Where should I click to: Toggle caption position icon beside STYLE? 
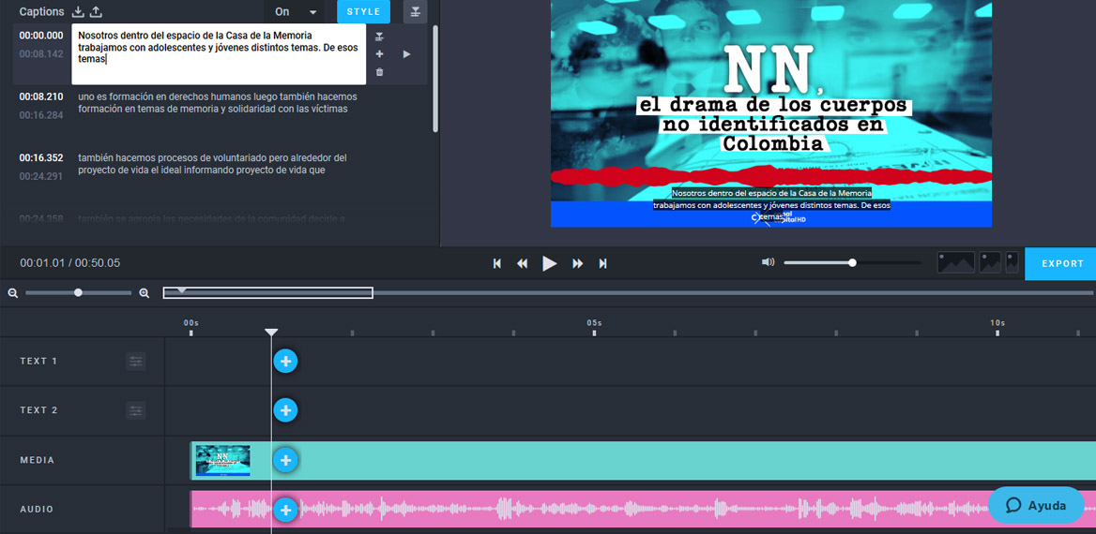tap(415, 12)
